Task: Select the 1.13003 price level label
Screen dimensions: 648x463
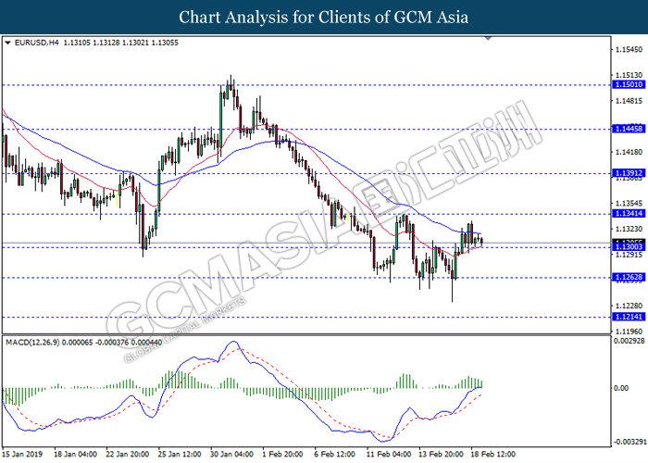Action: click(629, 247)
